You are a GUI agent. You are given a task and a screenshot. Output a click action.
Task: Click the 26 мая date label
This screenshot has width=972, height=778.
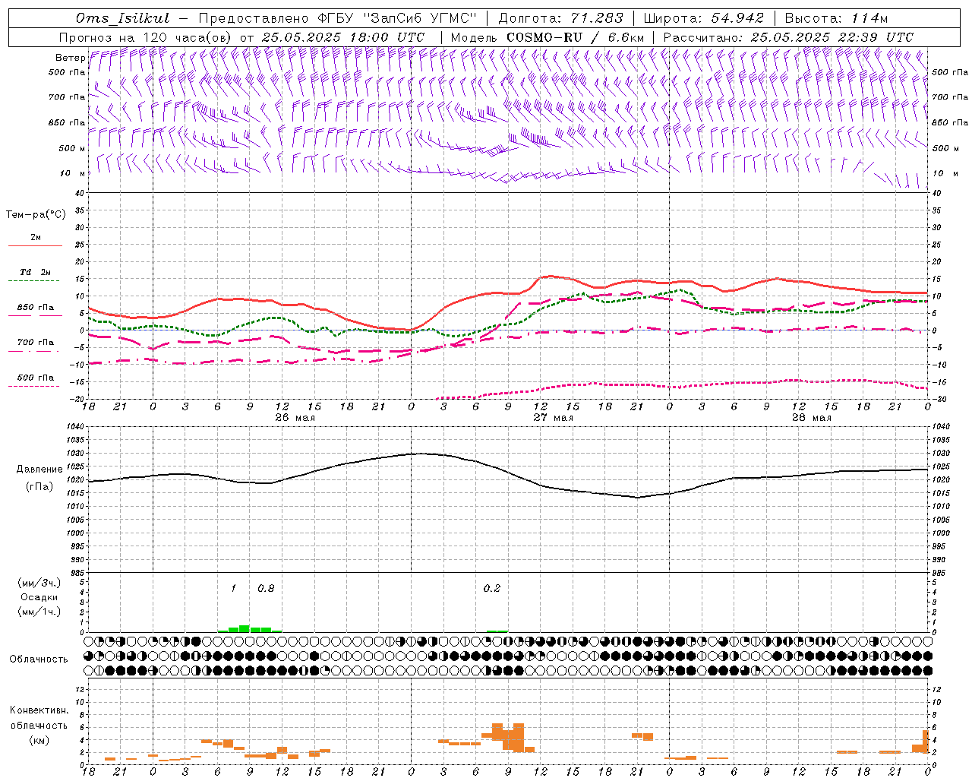pos(295,417)
